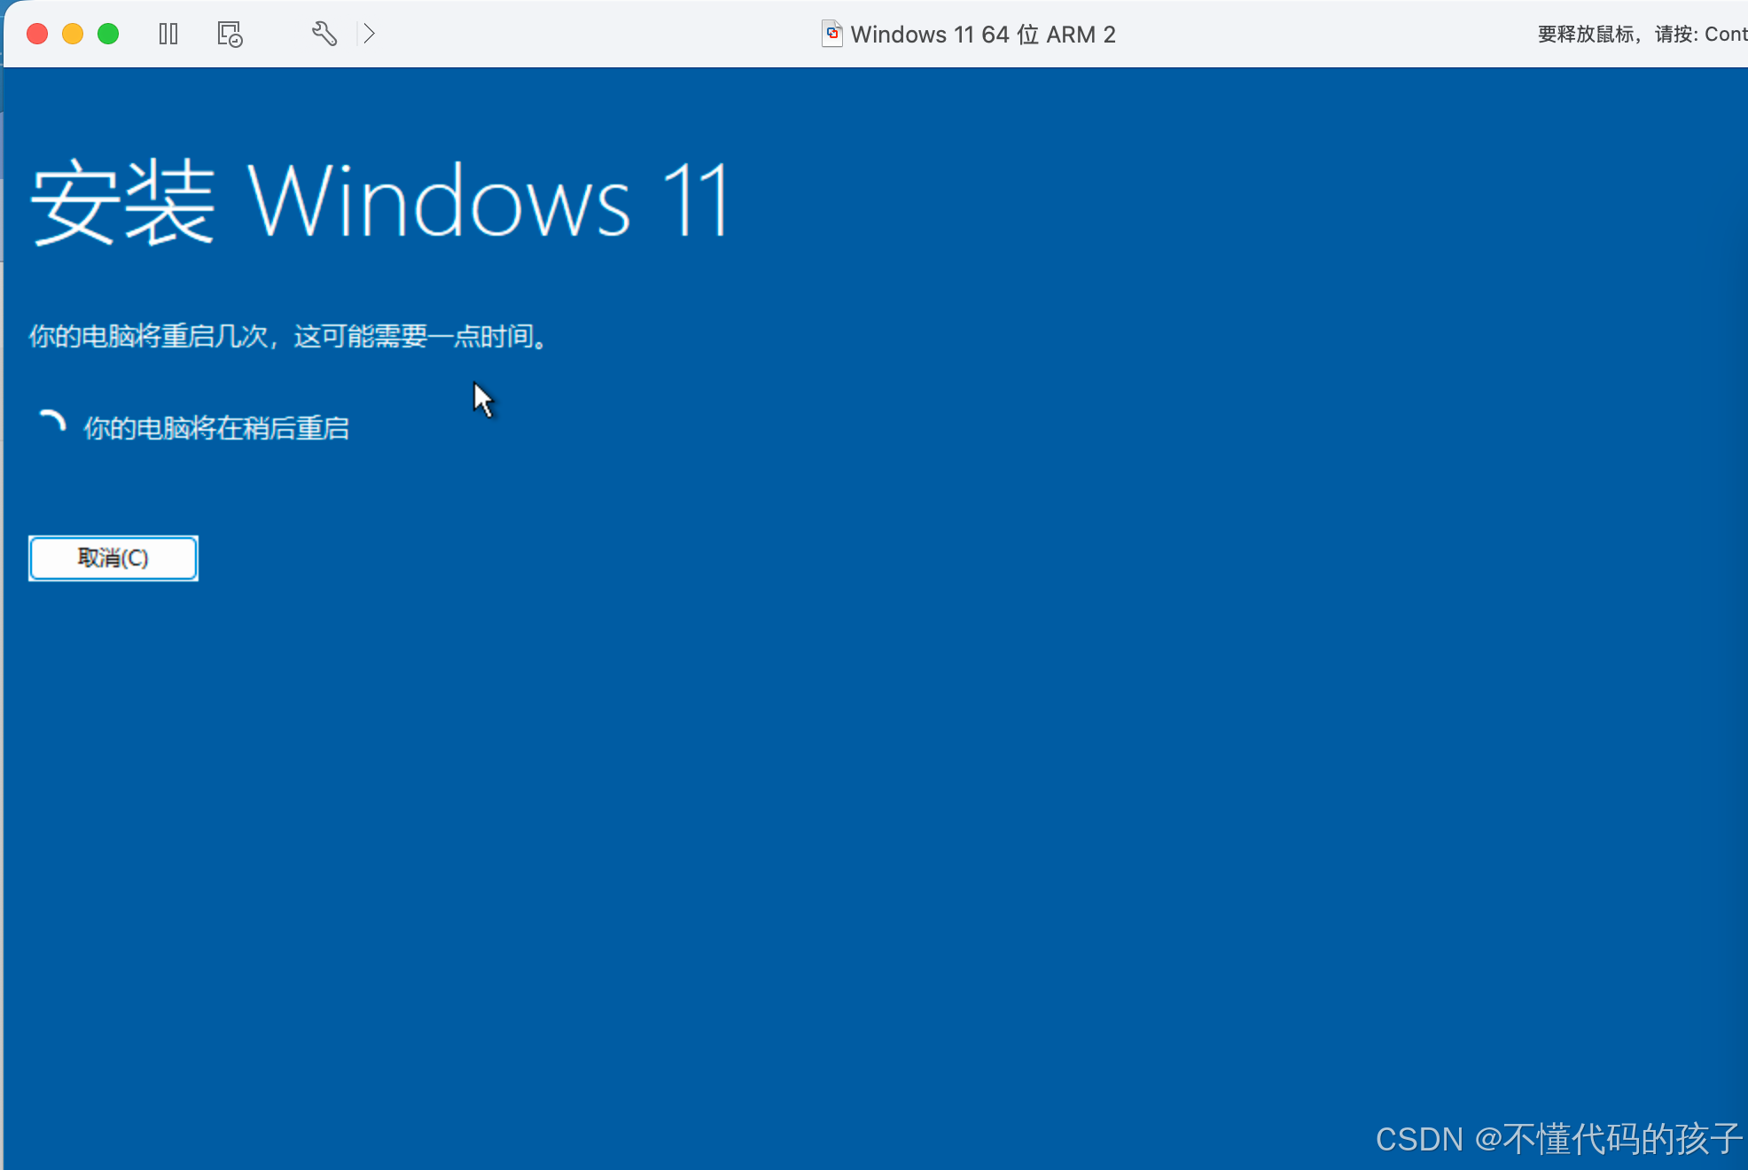The image size is (1748, 1170).
Task: Click the red close window button
Action: (x=37, y=34)
